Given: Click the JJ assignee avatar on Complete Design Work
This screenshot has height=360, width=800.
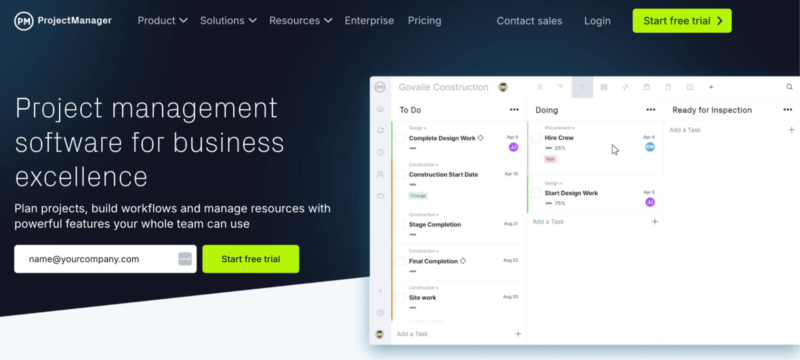Looking at the screenshot, I should [513, 147].
